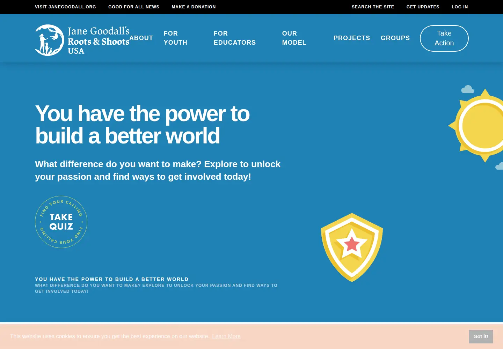The image size is (503, 349).
Task: Go to Our Model page
Action: (294, 38)
